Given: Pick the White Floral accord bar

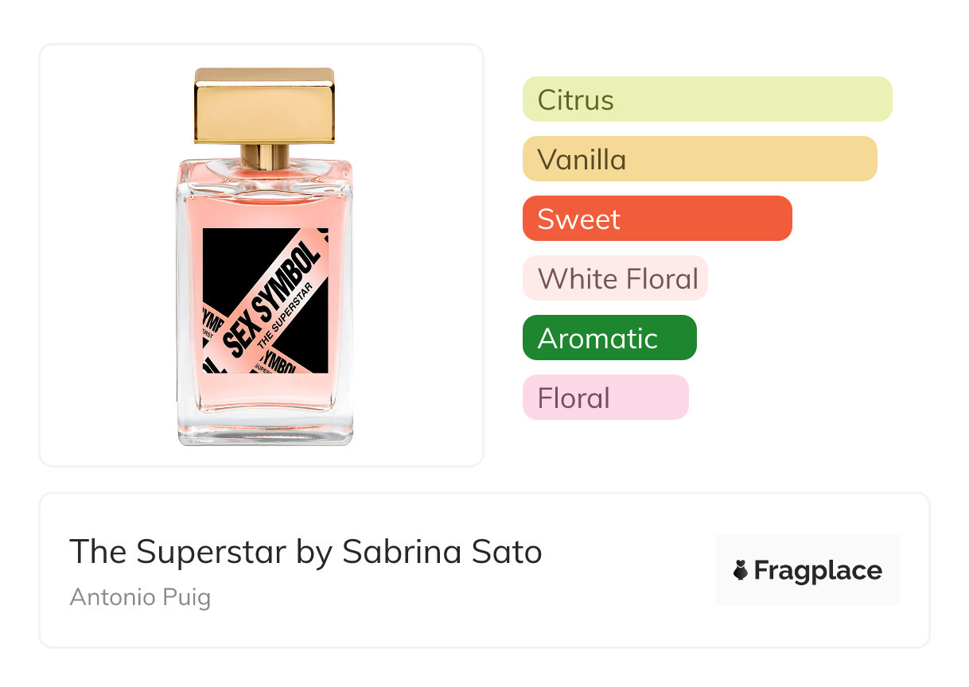Looking at the screenshot, I should (x=615, y=278).
